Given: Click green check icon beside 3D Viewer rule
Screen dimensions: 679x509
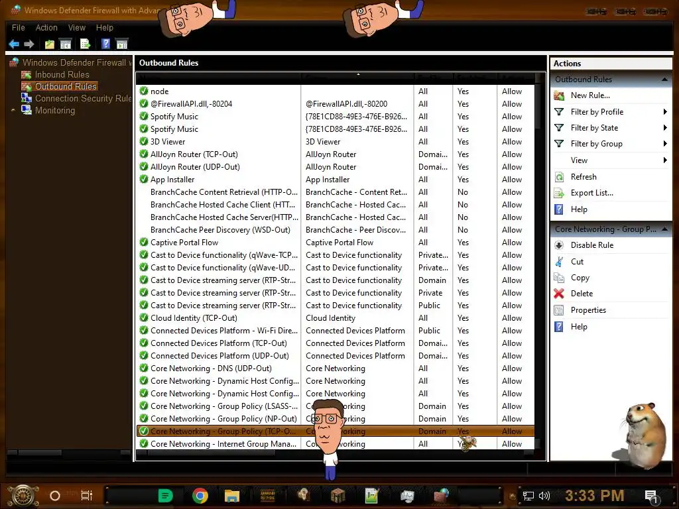Looking at the screenshot, I should (x=144, y=141).
